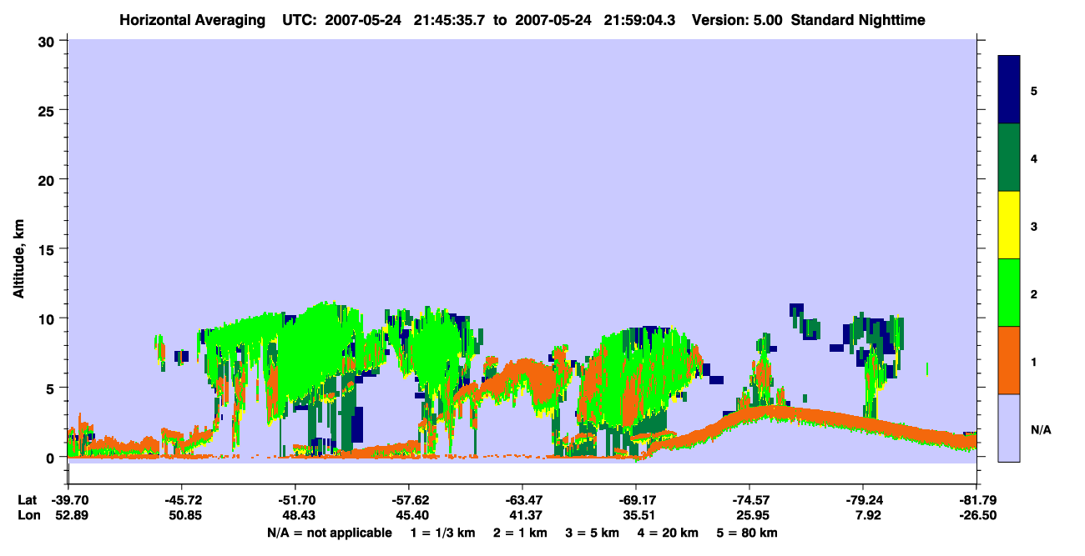Screen dimensions: 1085x556
Task: Click the 'N/A = not applicable' legend text
Action: (329, 533)
